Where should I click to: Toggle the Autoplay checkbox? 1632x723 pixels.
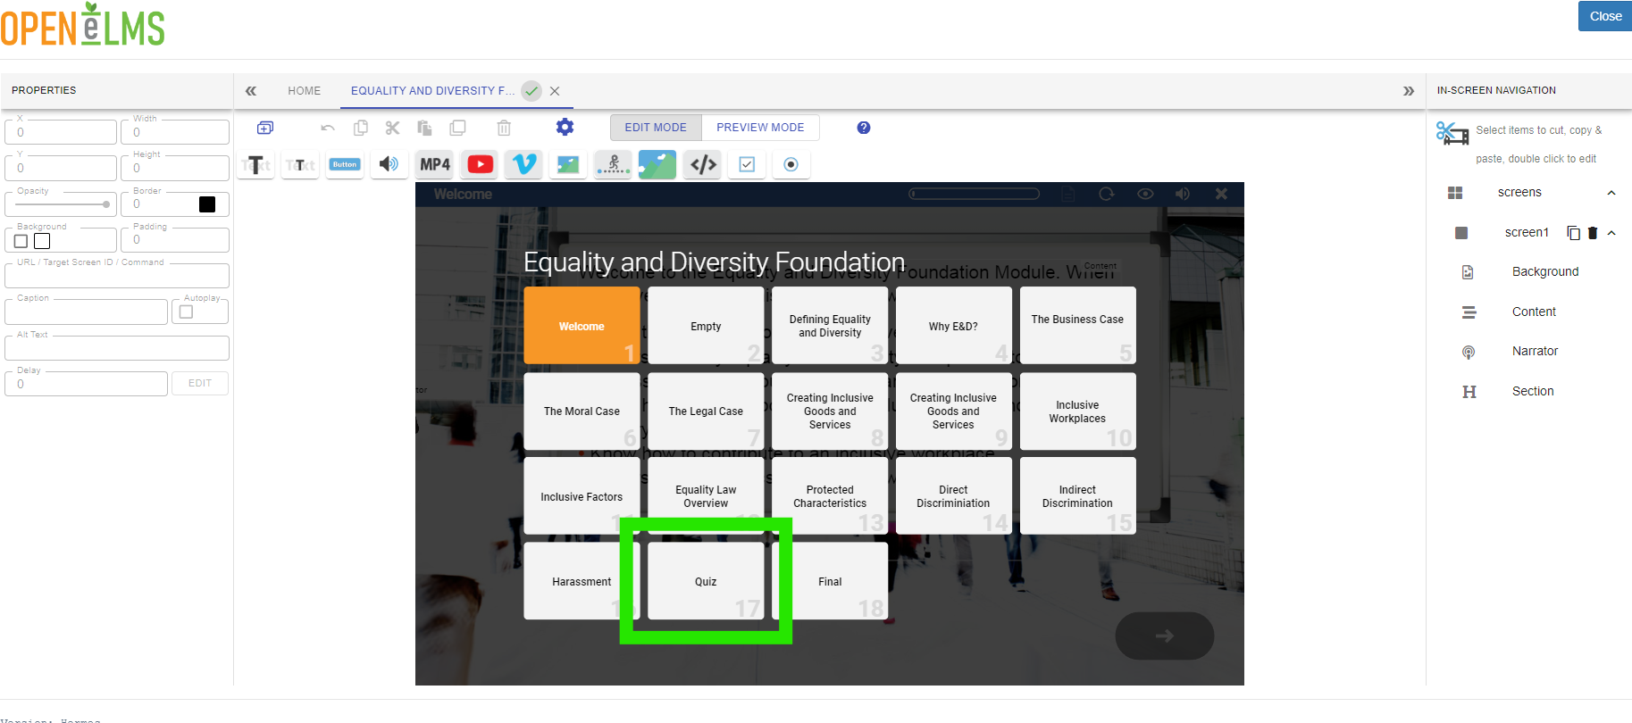[187, 312]
